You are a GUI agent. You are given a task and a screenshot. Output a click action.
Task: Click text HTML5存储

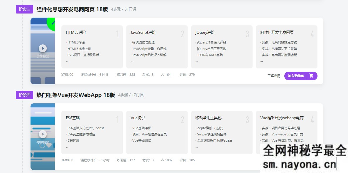coord(76,42)
